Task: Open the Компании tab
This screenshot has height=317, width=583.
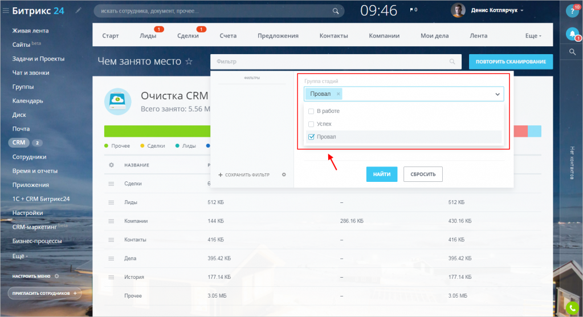Action: (x=384, y=36)
